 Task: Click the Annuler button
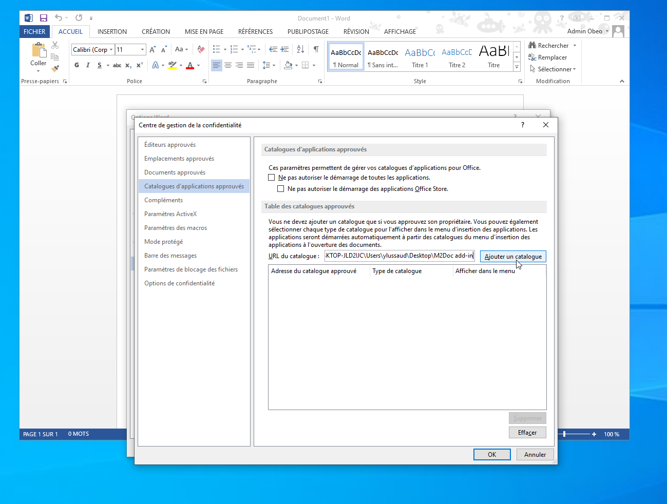point(535,455)
